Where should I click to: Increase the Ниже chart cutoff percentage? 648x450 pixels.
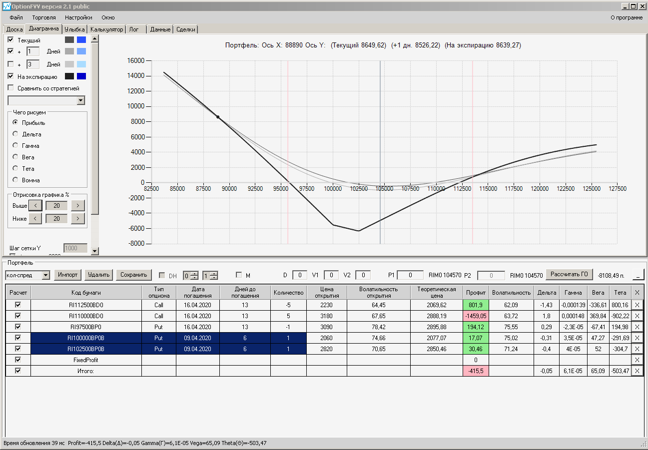(78, 219)
